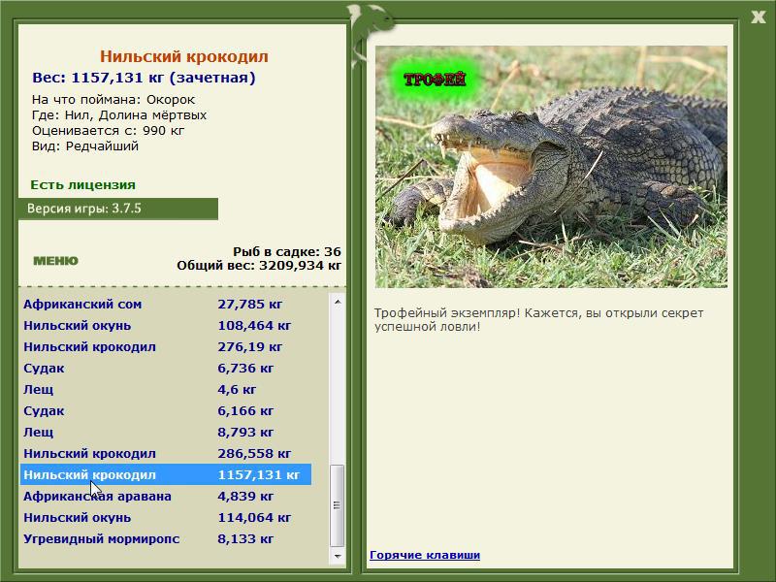Select Африканская аравана 4,839 кг entry
Viewport: 776px width, 582px height.
166,496
